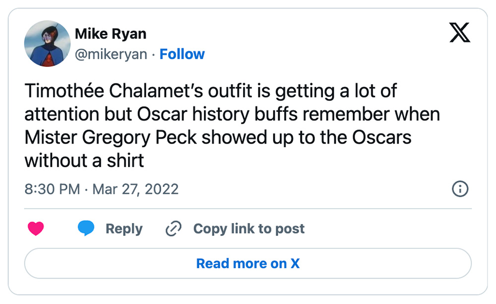Click the X logo icon
This screenshot has height=304, width=496.
460,32
